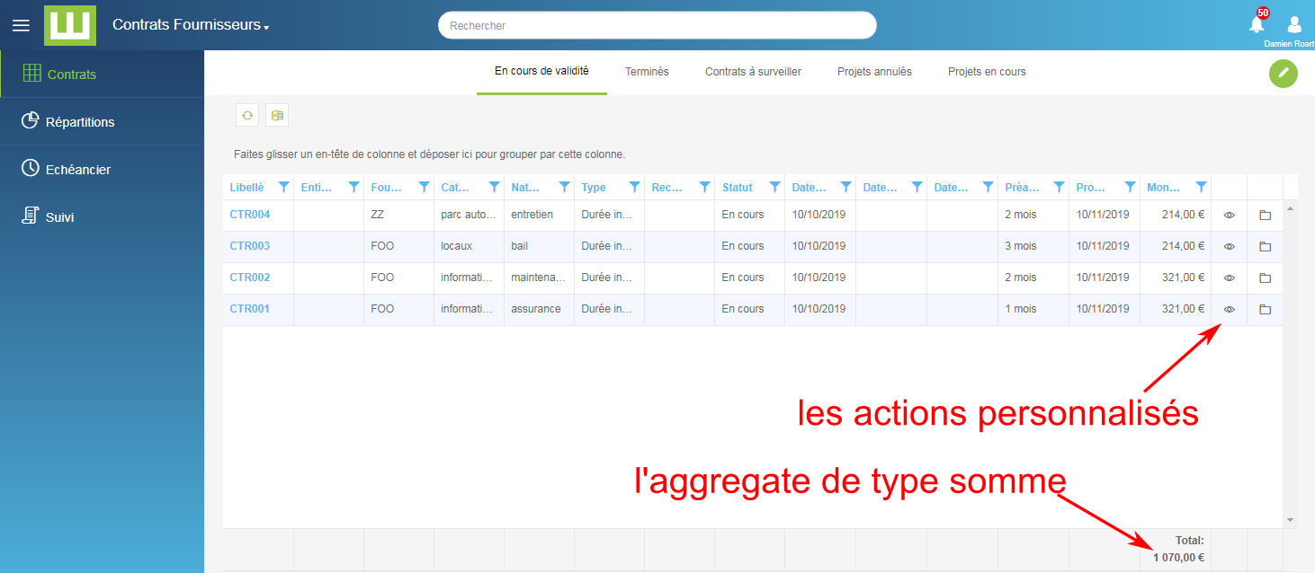Viewport: 1315px width, 573px height.
Task: Open the Statut column filter
Action: click(774, 188)
